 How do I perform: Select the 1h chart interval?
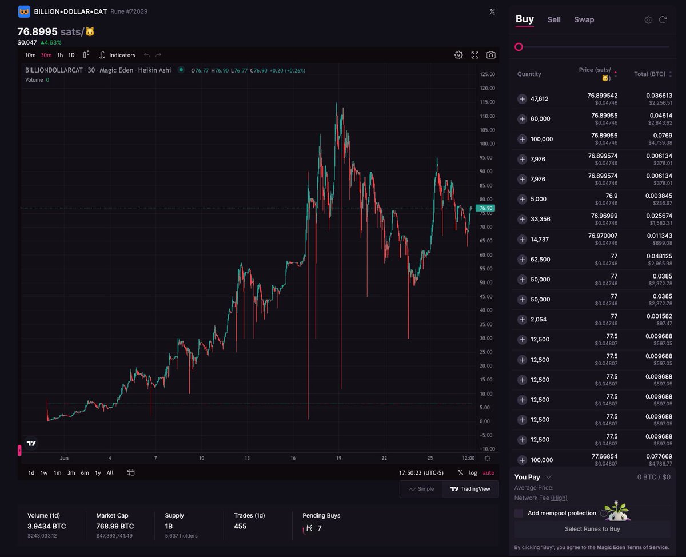click(60, 55)
